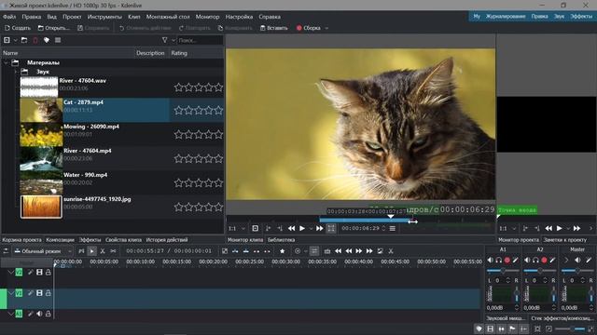Switch to the Эффекты tab below the bin
This screenshot has height=335, width=597.
click(90, 240)
